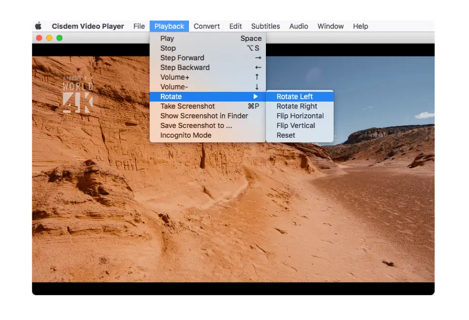Select Show Screenshot in Finder

(x=207, y=116)
